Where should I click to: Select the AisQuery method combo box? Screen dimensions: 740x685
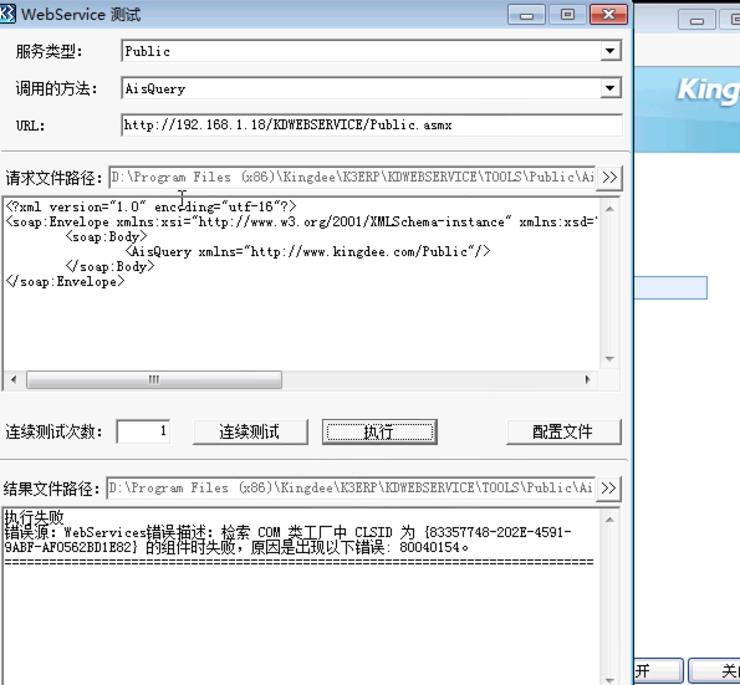point(371,88)
